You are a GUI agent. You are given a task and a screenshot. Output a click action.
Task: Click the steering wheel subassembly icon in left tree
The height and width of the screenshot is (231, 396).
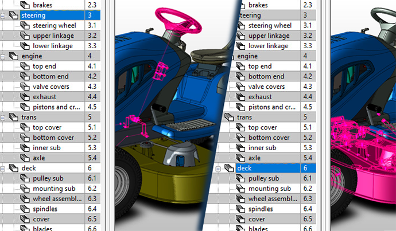25,26
